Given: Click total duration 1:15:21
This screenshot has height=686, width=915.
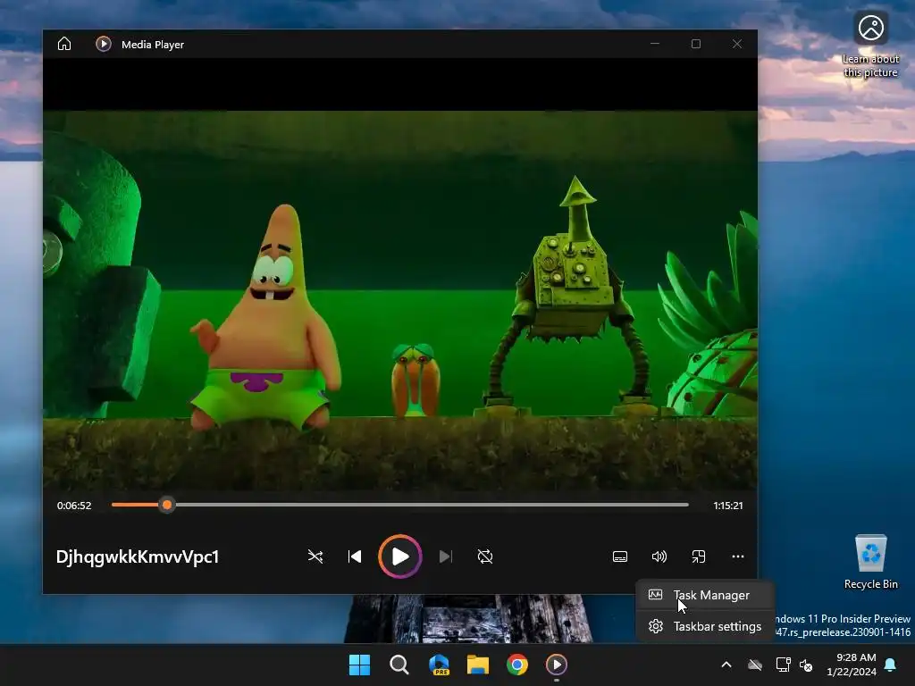Looking at the screenshot, I should click(x=727, y=506).
